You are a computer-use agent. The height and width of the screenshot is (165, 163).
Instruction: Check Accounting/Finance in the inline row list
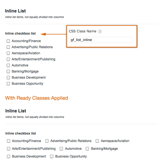(9, 141)
